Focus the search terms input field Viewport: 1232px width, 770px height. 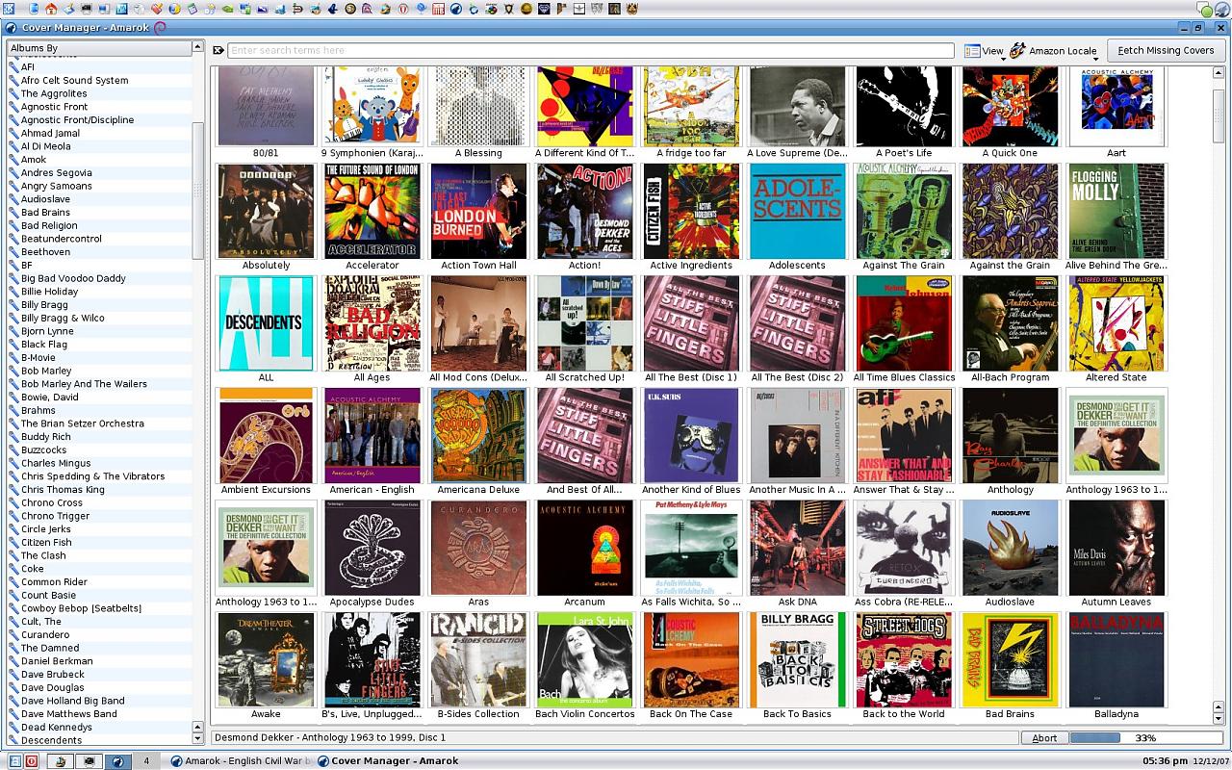point(590,50)
